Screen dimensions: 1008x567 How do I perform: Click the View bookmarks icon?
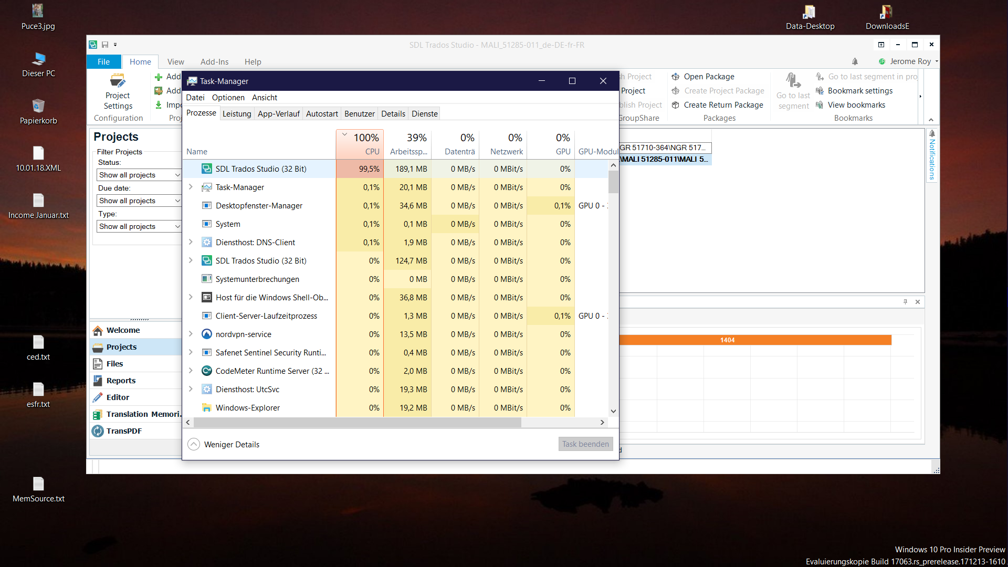(820, 105)
